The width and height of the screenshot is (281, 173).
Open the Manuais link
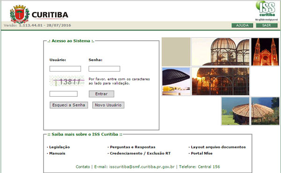coord(57,153)
